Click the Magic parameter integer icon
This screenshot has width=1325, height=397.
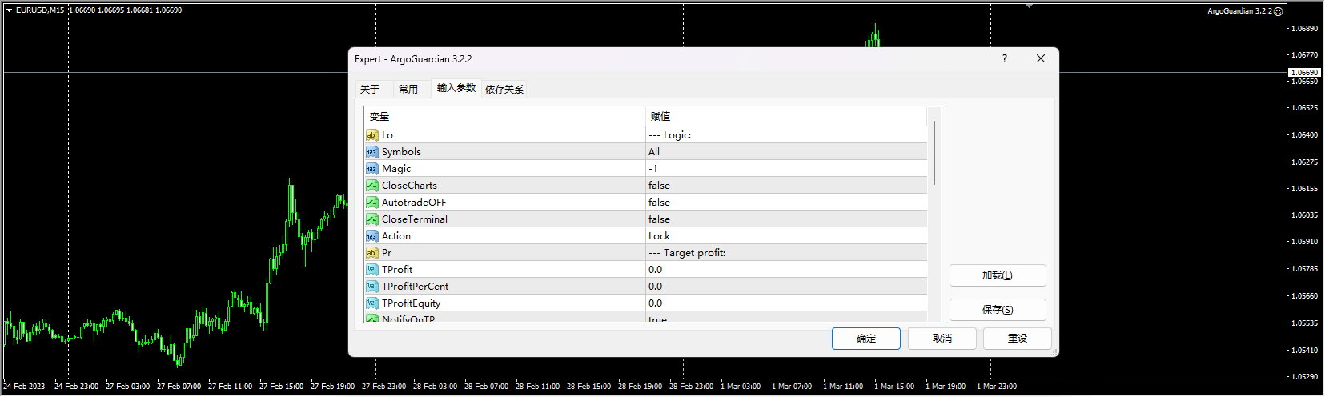pyautogui.click(x=371, y=169)
